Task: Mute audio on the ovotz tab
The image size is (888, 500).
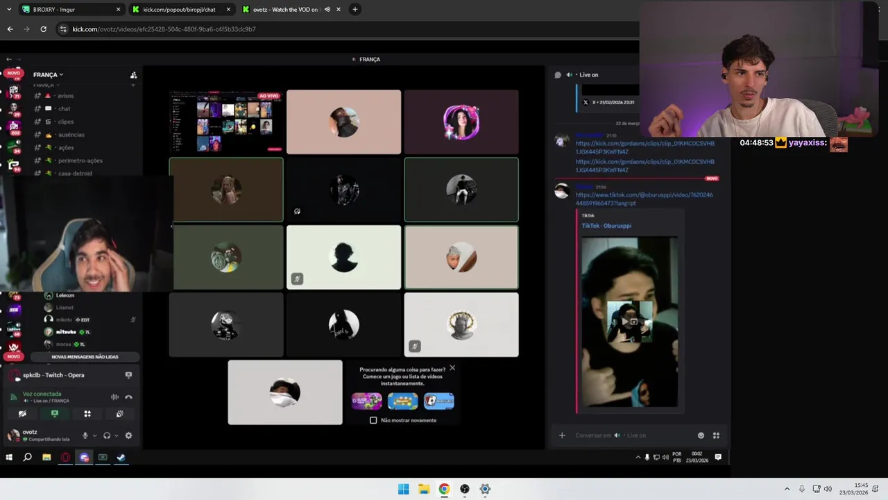Action: point(327,10)
